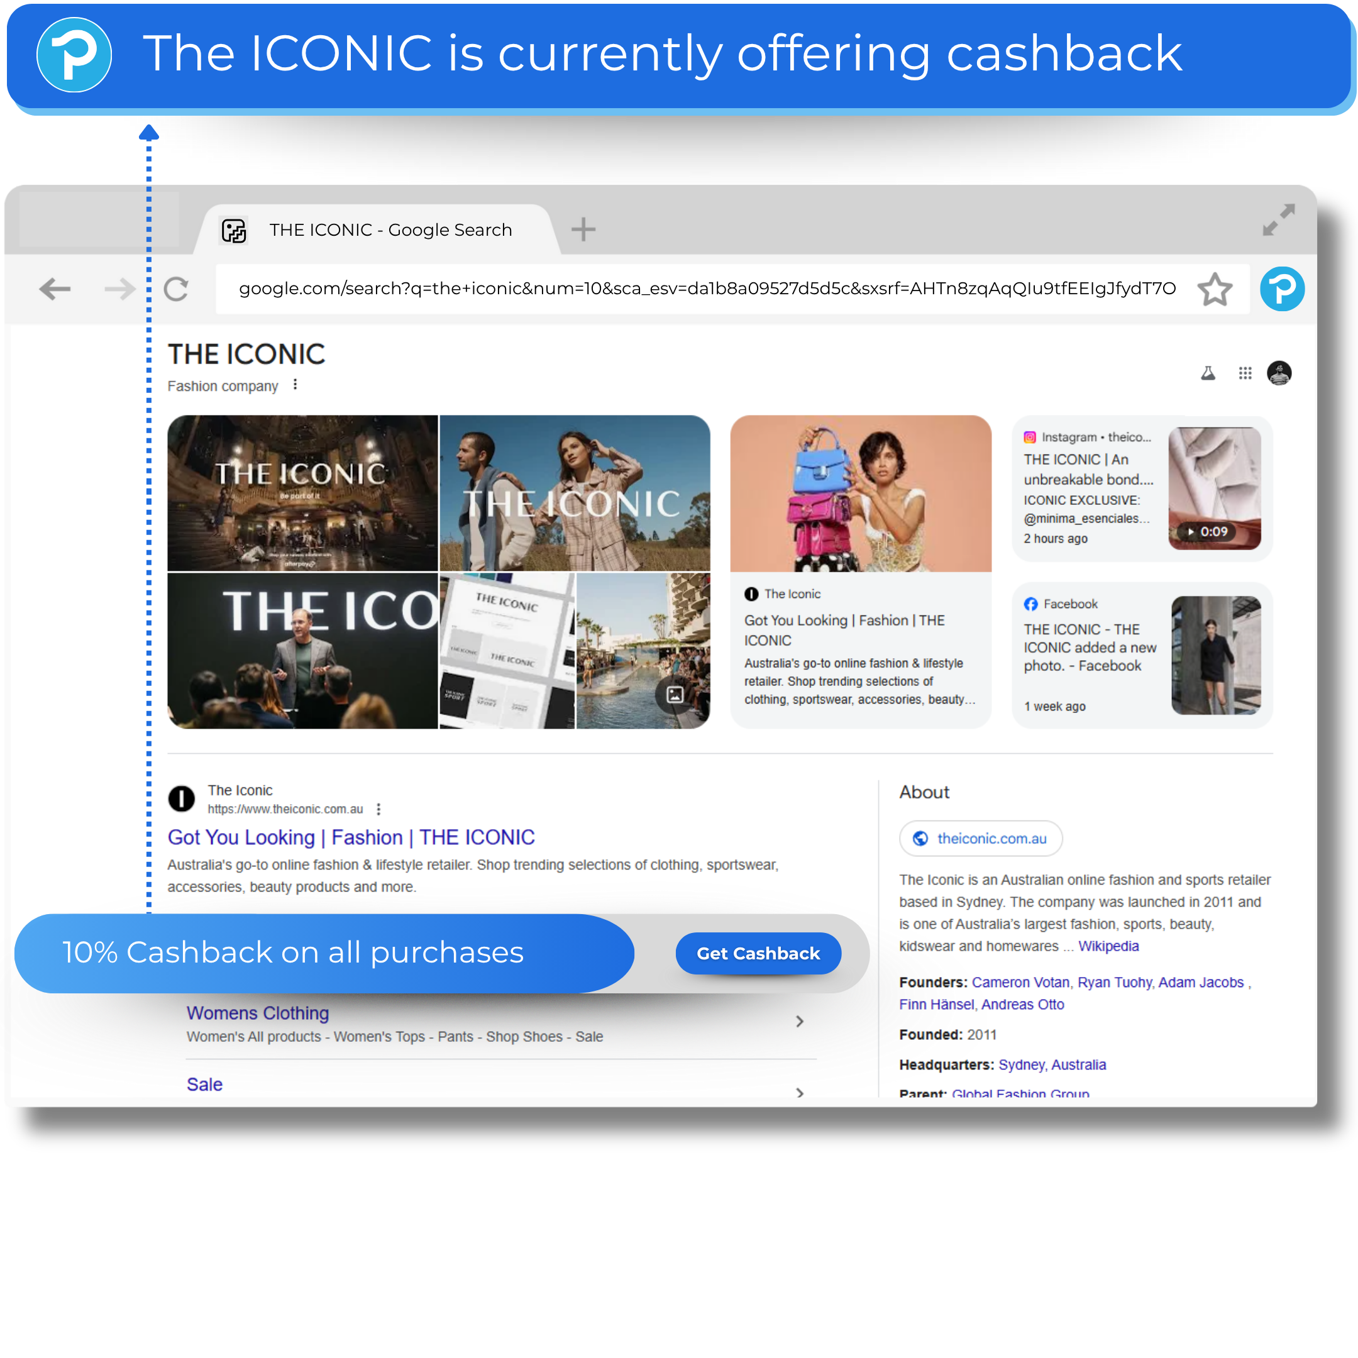Open more options beside Fashion company

[x=295, y=385]
